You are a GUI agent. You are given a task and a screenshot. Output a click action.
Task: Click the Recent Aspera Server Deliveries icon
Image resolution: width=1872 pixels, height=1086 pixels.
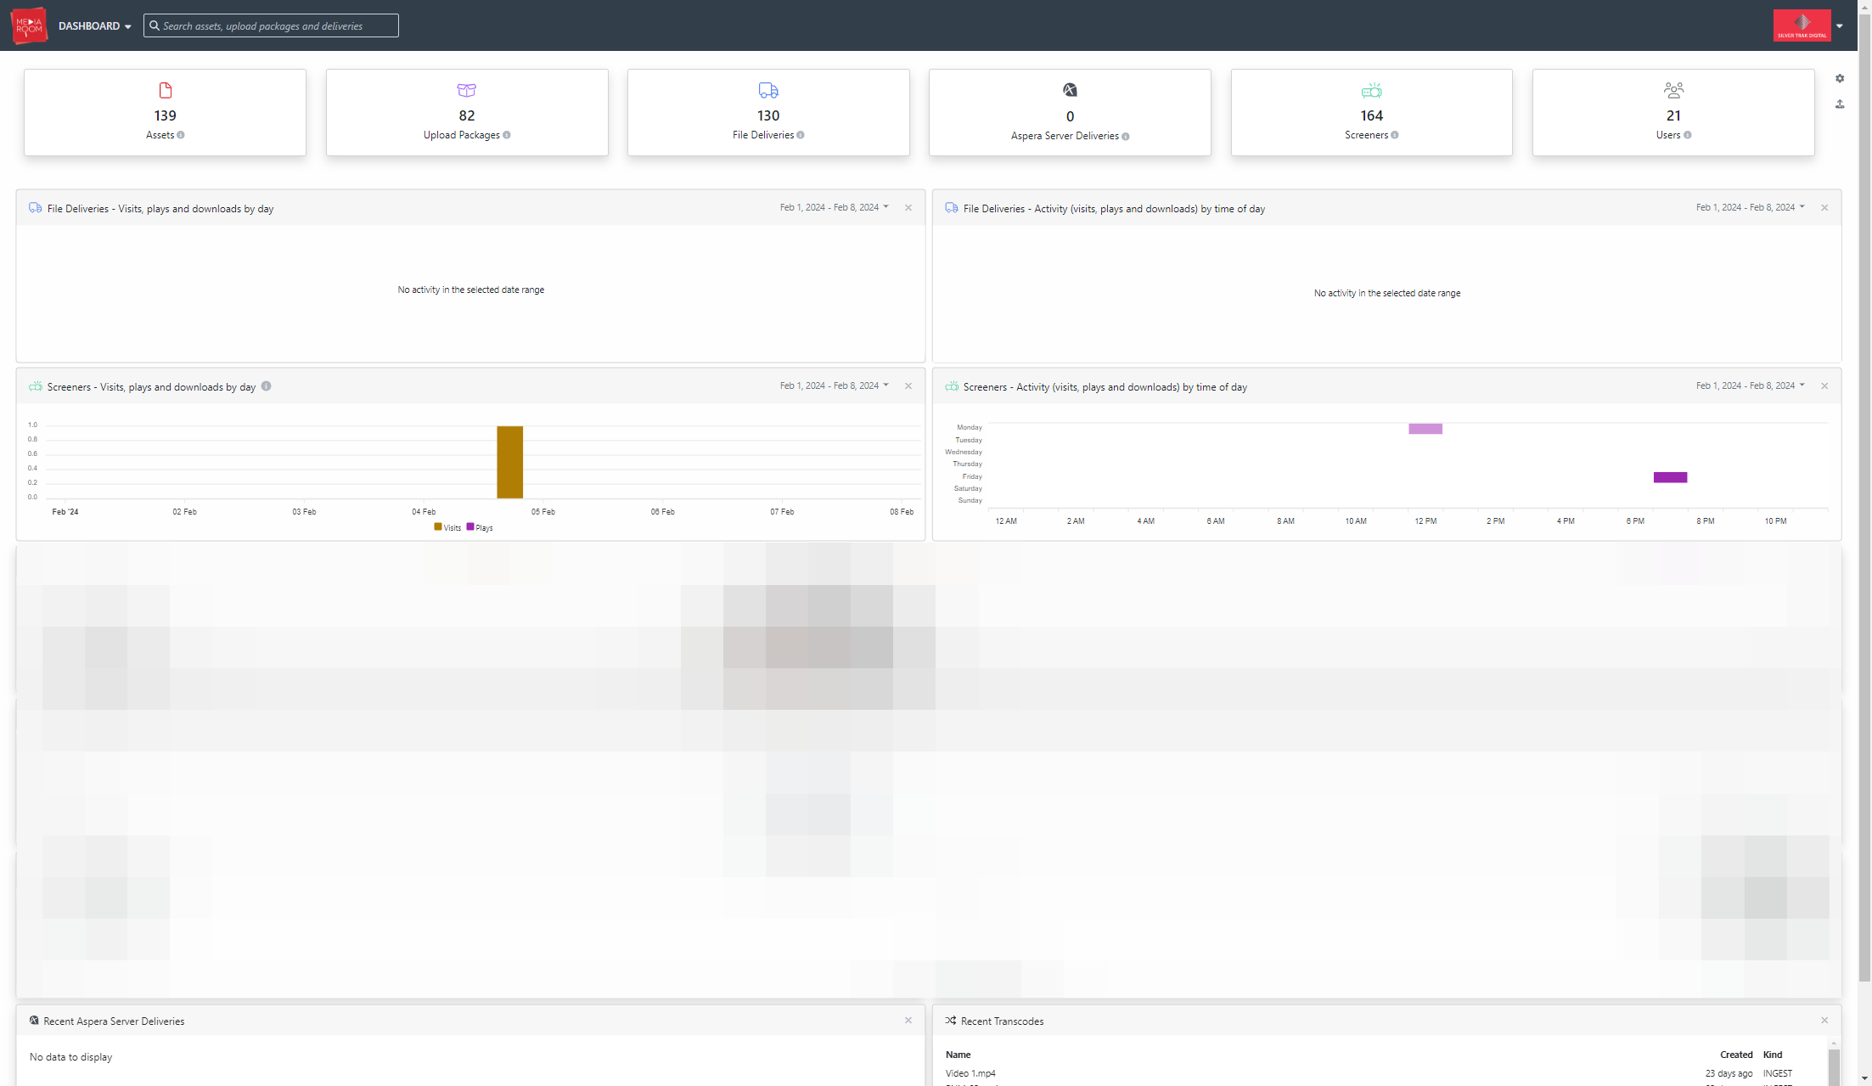coord(34,1021)
